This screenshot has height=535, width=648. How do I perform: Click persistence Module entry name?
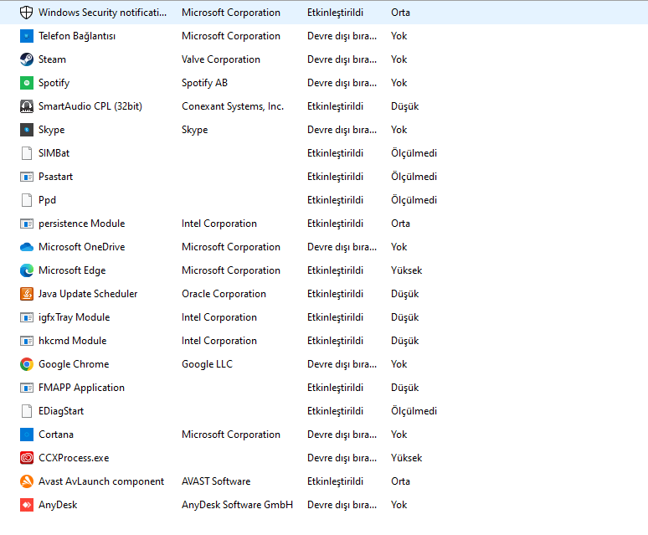coord(81,224)
